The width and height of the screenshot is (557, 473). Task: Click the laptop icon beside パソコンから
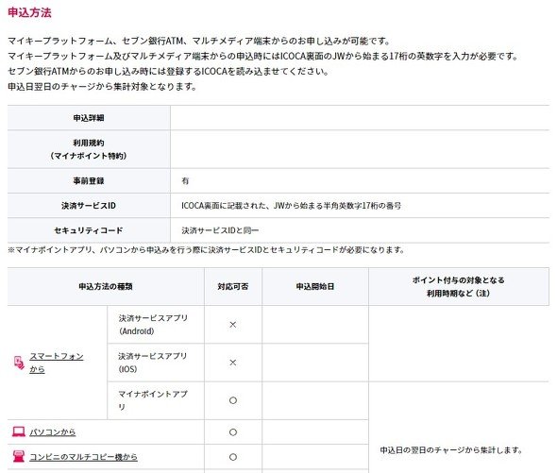tap(19, 431)
